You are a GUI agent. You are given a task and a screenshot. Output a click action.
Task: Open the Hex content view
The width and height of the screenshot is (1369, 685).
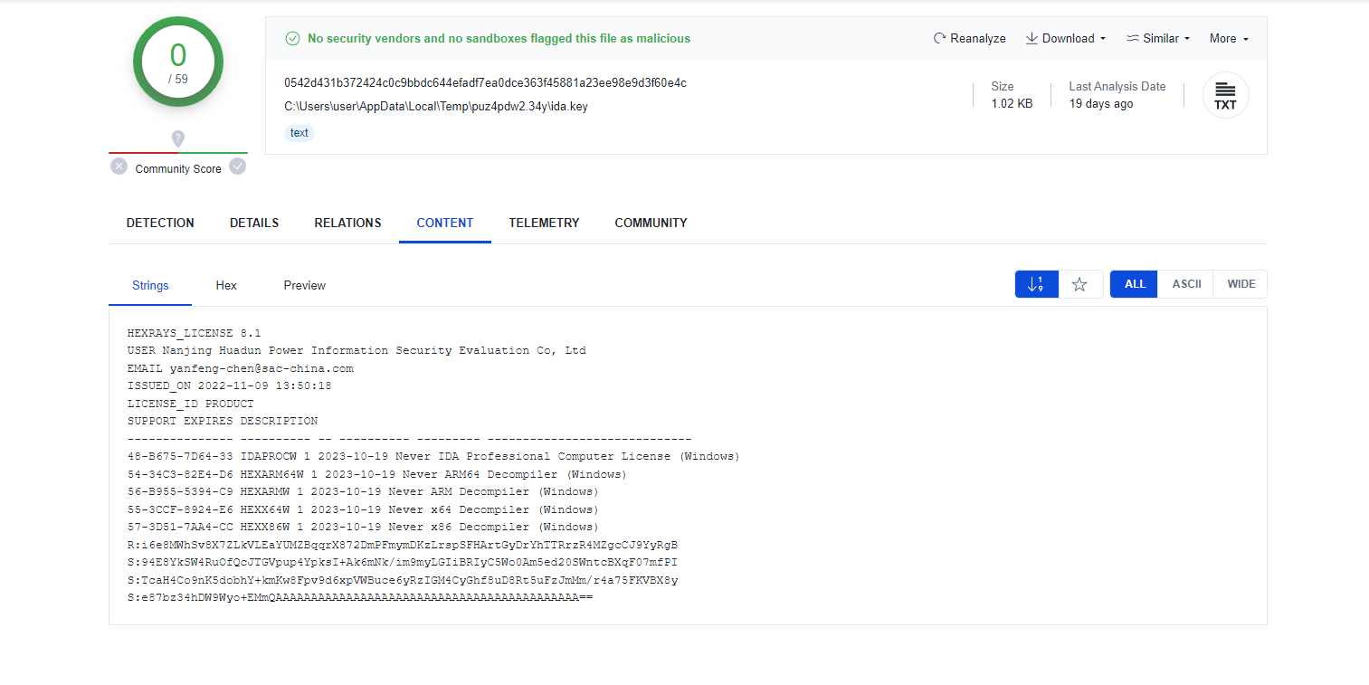pyautogui.click(x=226, y=286)
